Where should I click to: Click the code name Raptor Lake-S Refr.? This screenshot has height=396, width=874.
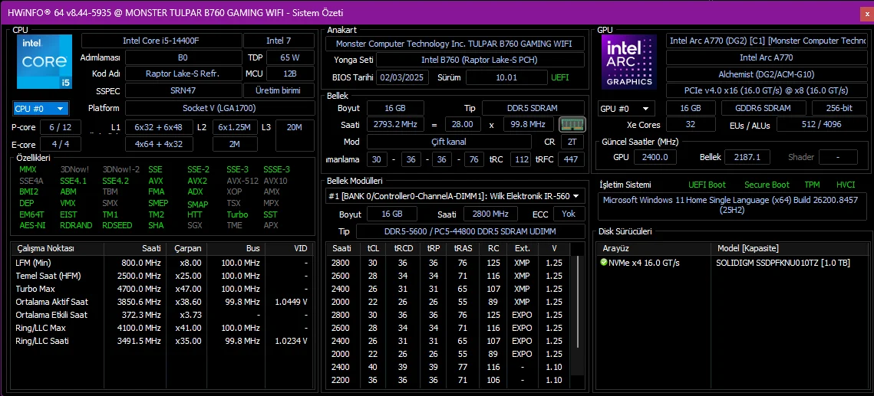[x=183, y=74]
